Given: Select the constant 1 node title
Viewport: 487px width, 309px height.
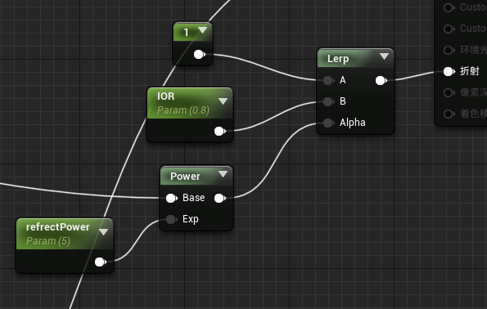Looking at the screenshot, I should (187, 32).
